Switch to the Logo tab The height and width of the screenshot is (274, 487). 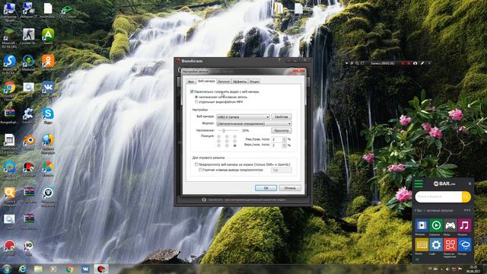(224, 81)
